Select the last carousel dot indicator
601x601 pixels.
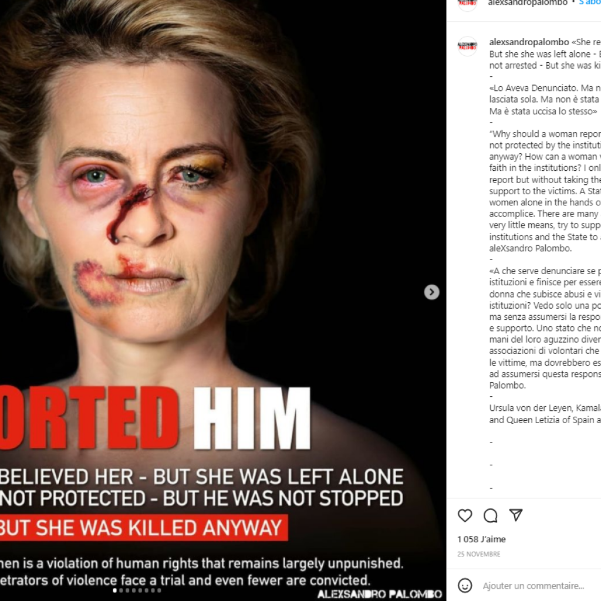[159, 590]
